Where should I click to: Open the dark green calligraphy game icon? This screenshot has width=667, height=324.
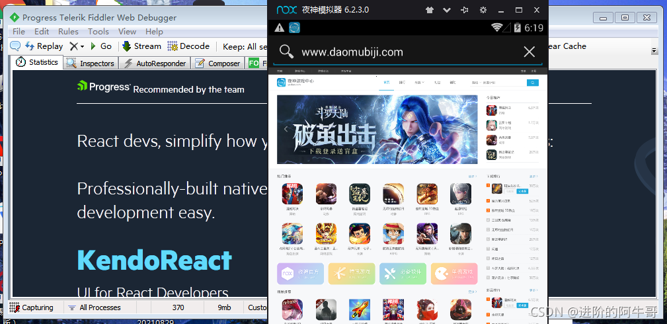(360, 194)
